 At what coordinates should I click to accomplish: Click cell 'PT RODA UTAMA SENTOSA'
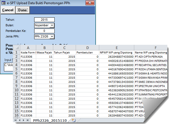click(x=151, y=69)
